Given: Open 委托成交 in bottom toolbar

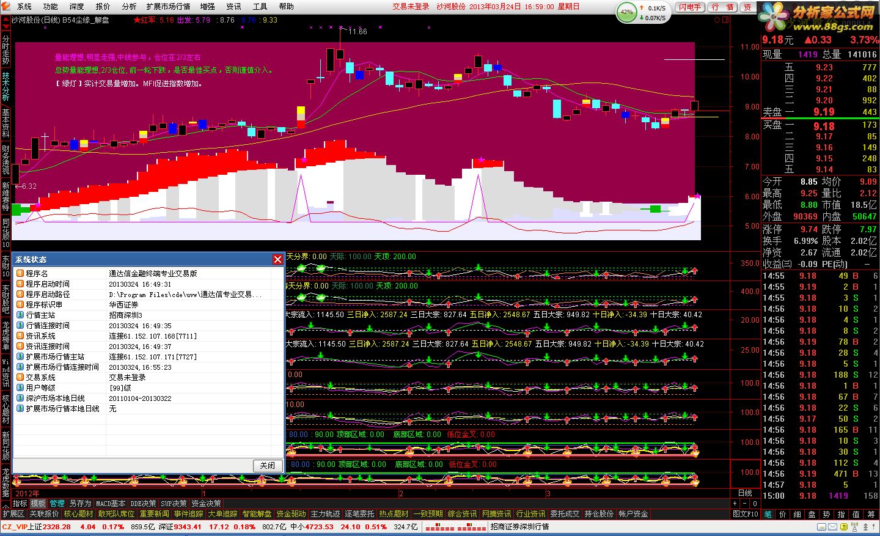Looking at the screenshot, I should tap(565, 514).
